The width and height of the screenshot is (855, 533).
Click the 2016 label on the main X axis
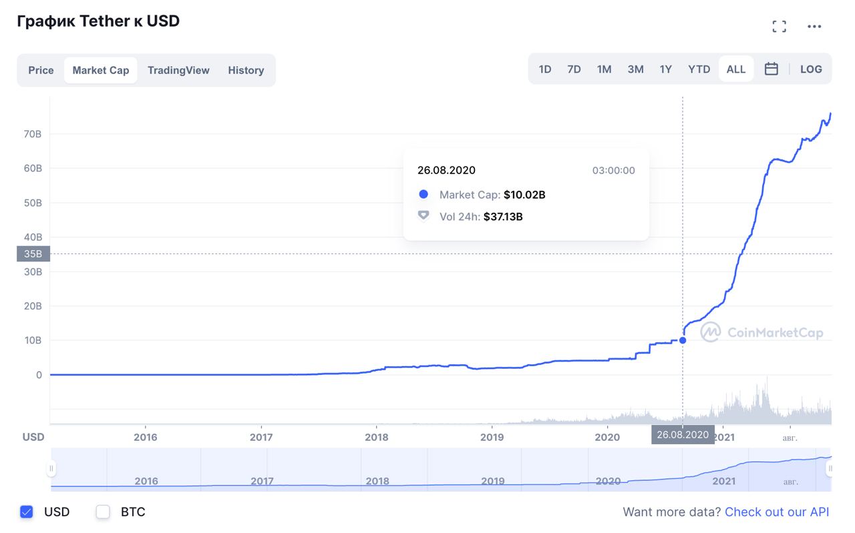click(146, 437)
